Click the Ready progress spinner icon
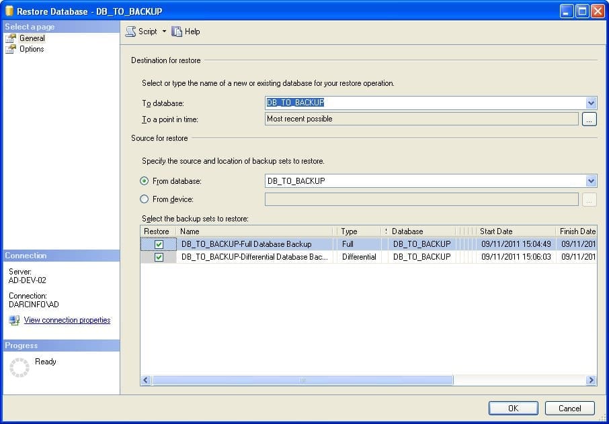 19,368
